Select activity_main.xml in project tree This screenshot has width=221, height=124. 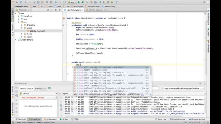(37, 31)
